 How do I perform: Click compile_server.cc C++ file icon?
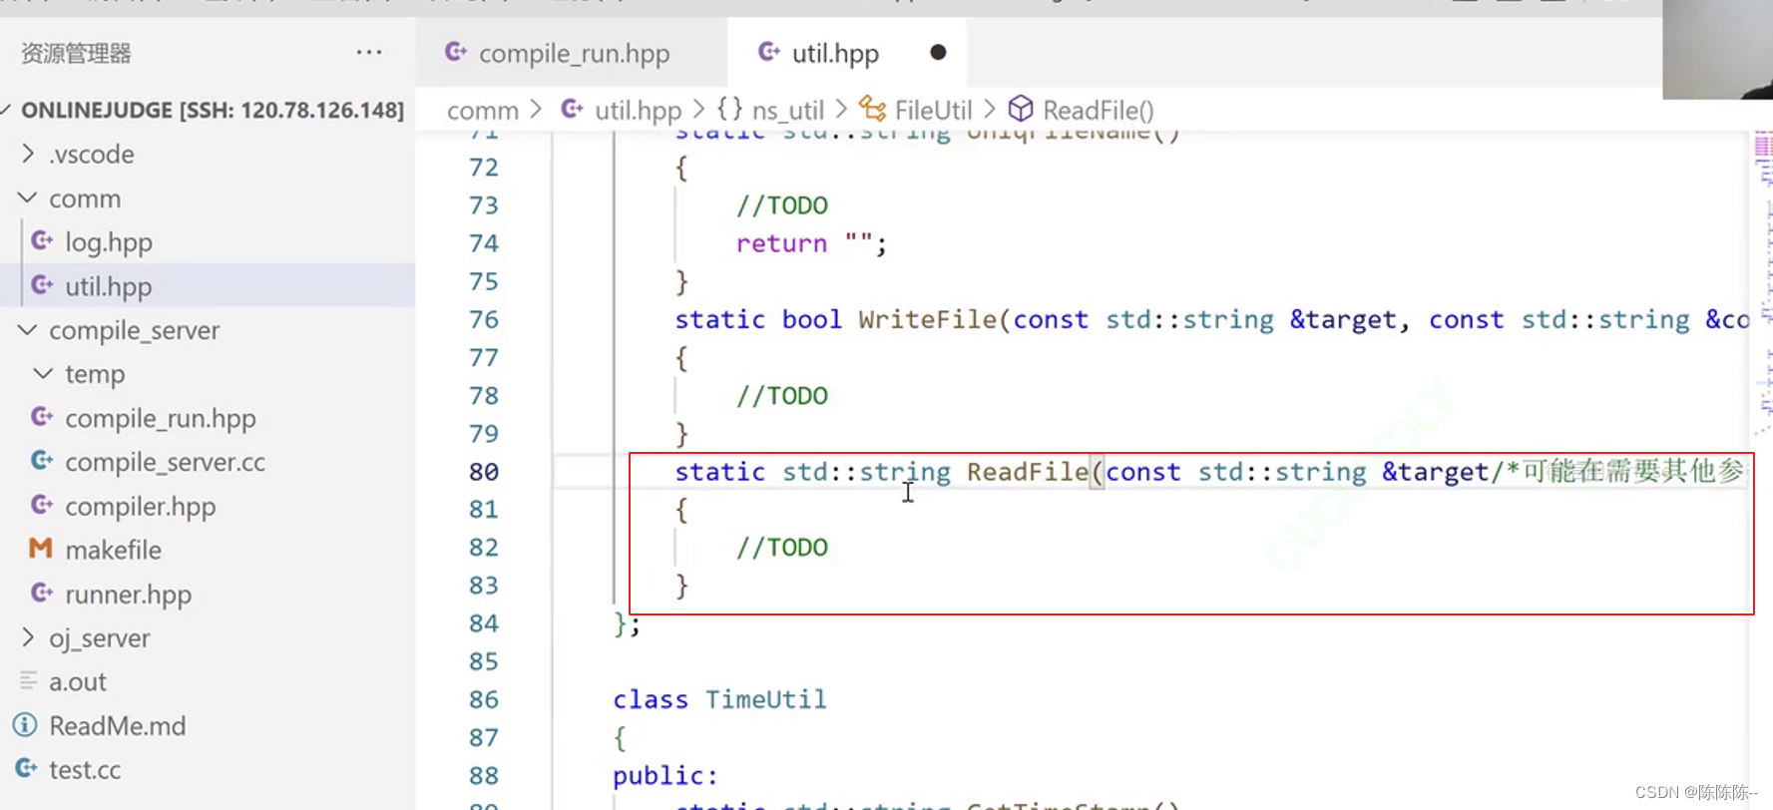(x=42, y=461)
